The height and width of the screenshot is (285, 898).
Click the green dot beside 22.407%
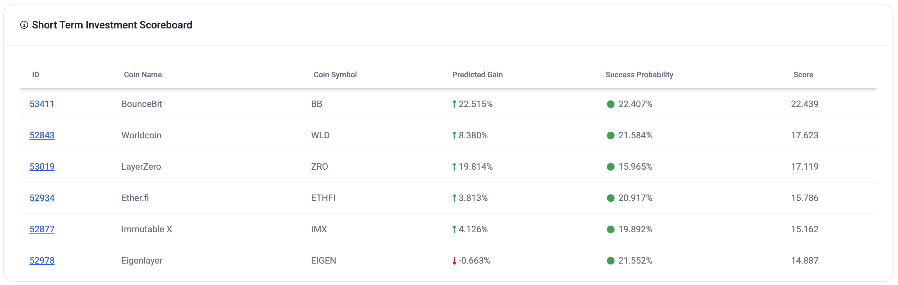tap(610, 104)
